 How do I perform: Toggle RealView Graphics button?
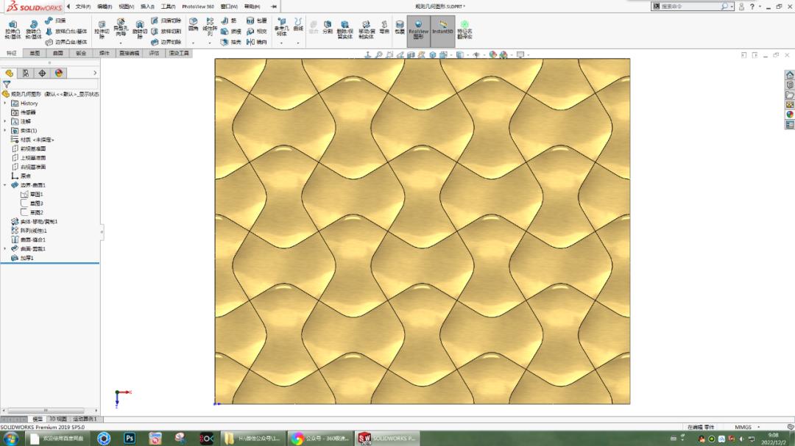click(418, 29)
